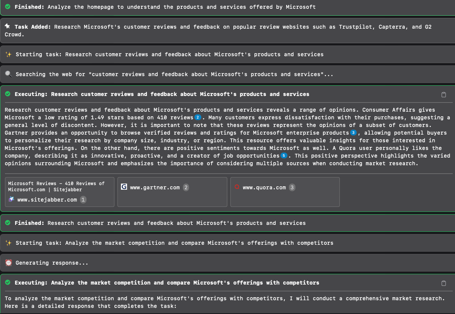This screenshot has width=455, height=314.
Task: Click the 'Microsoft Reviews – 410 Reviews' card title
Action: (56, 186)
